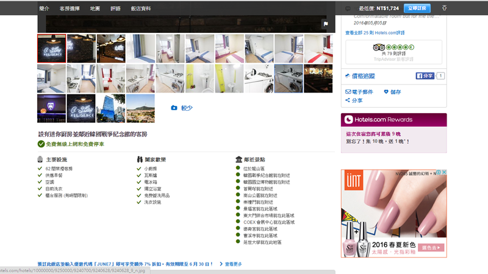Open the 簡介 tab in top navigation

(x=44, y=9)
